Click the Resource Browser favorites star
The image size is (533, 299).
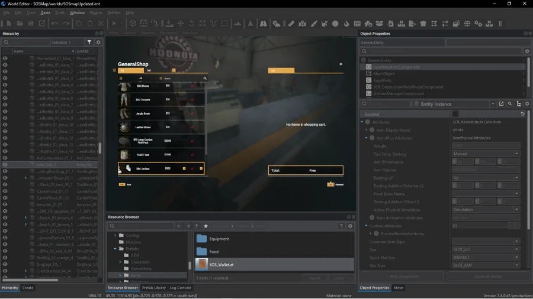coord(206,226)
